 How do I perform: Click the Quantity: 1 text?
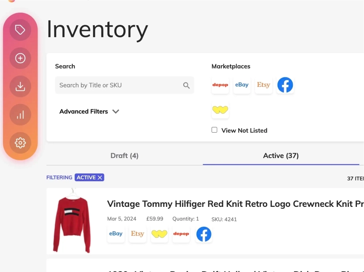point(185,219)
